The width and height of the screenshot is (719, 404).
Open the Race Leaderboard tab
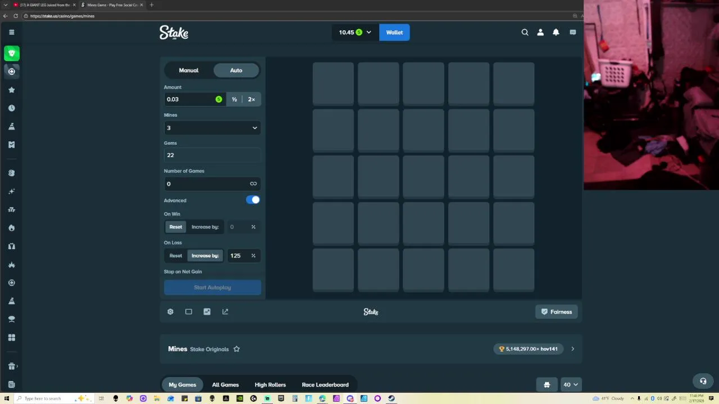[325, 384]
